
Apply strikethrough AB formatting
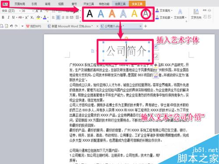[20, 17]
